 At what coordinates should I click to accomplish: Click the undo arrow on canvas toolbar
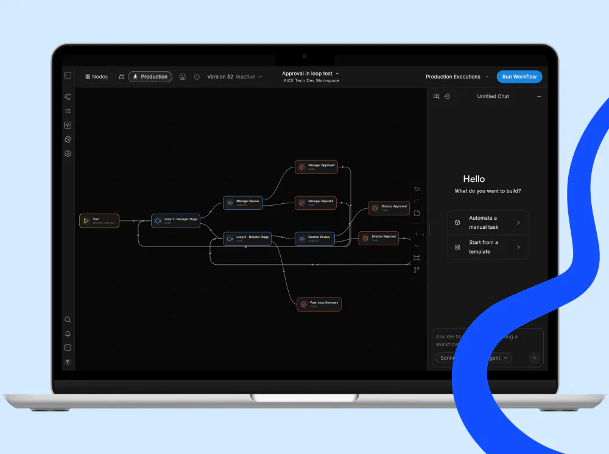[417, 189]
